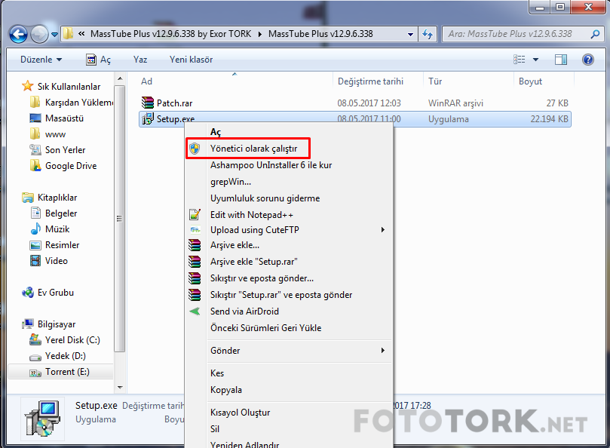Click the blue Help question icon
Screen dimensions: 610x448
pos(588,60)
